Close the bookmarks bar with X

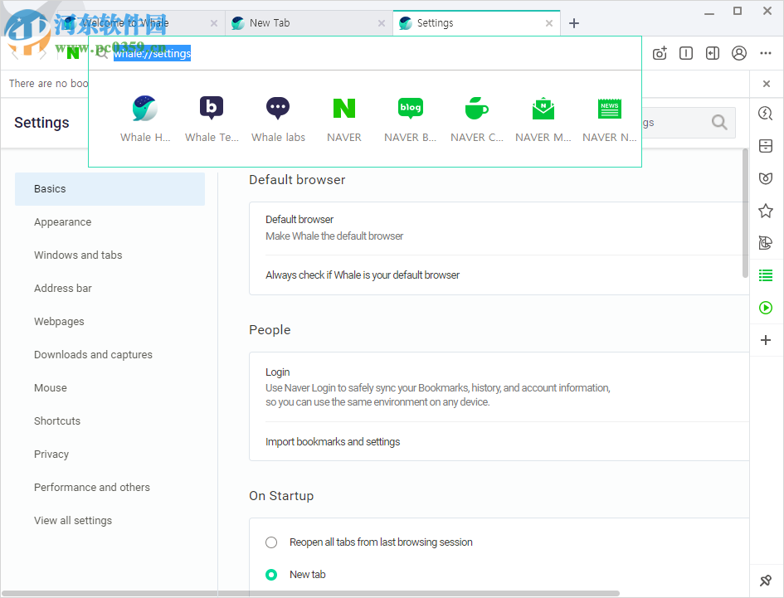point(767,84)
